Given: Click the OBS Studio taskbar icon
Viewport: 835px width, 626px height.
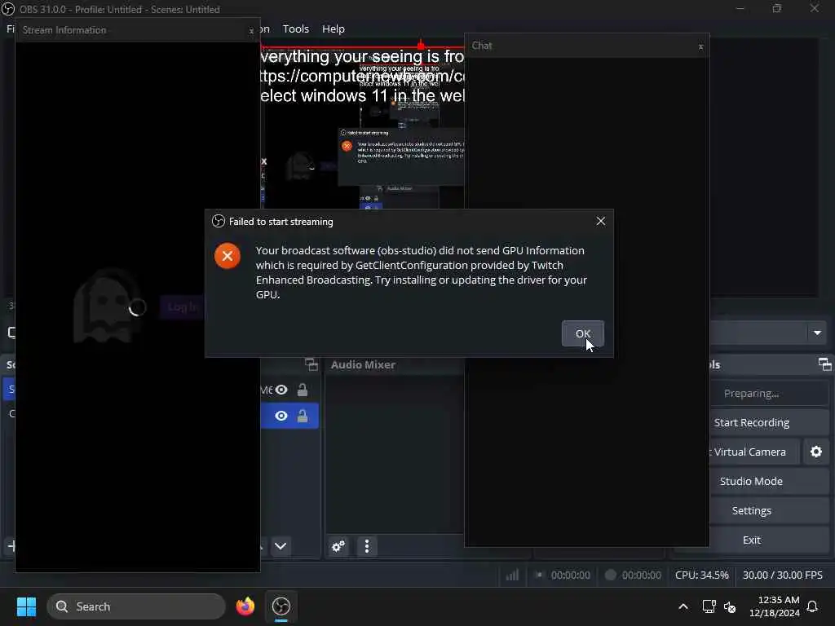Looking at the screenshot, I should 281,606.
